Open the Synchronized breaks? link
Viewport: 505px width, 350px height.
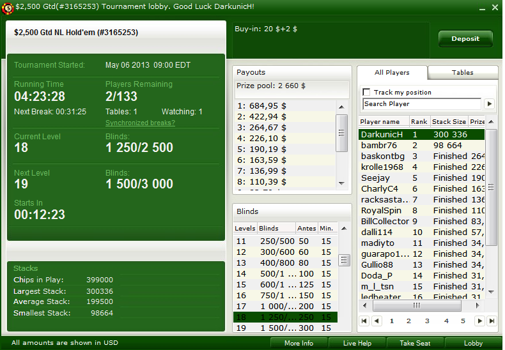(x=140, y=123)
